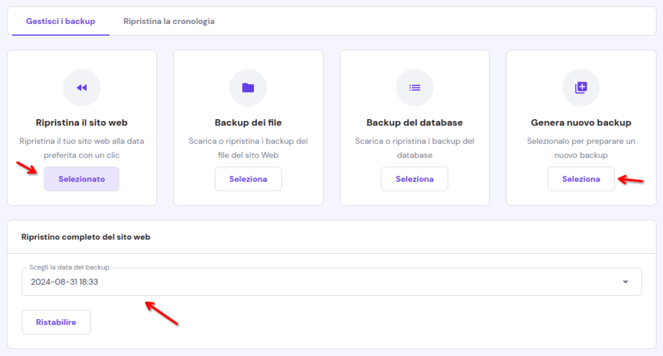The width and height of the screenshot is (663, 356).
Task: Click the Backup del database card heading
Action: pyautogui.click(x=414, y=122)
